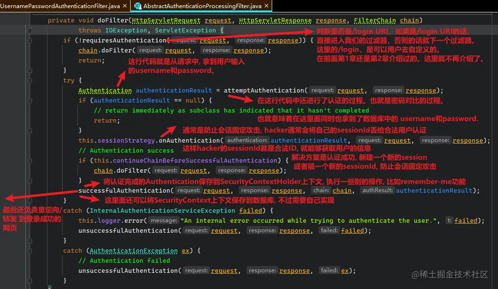The width and height of the screenshot is (498, 289).
Task: Click the FilterChain parameter type
Action: [x=374, y=20]
